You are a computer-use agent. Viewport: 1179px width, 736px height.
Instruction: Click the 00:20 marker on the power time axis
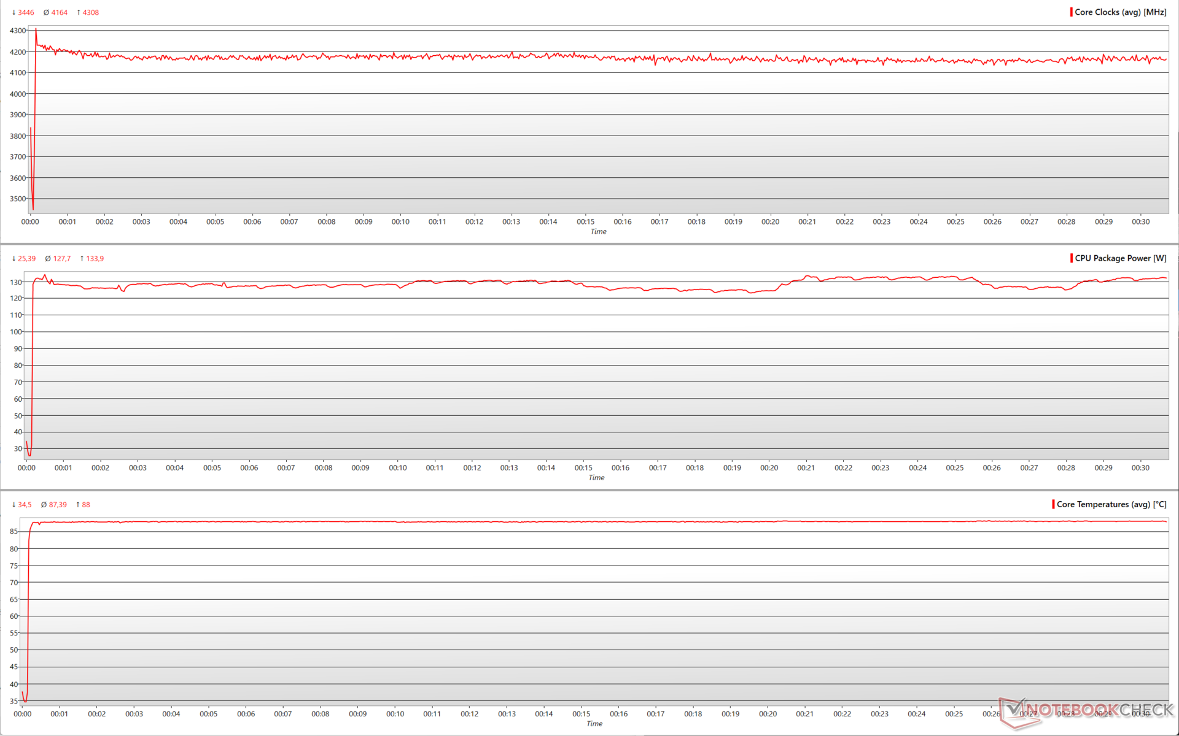[x=769, y=467]
